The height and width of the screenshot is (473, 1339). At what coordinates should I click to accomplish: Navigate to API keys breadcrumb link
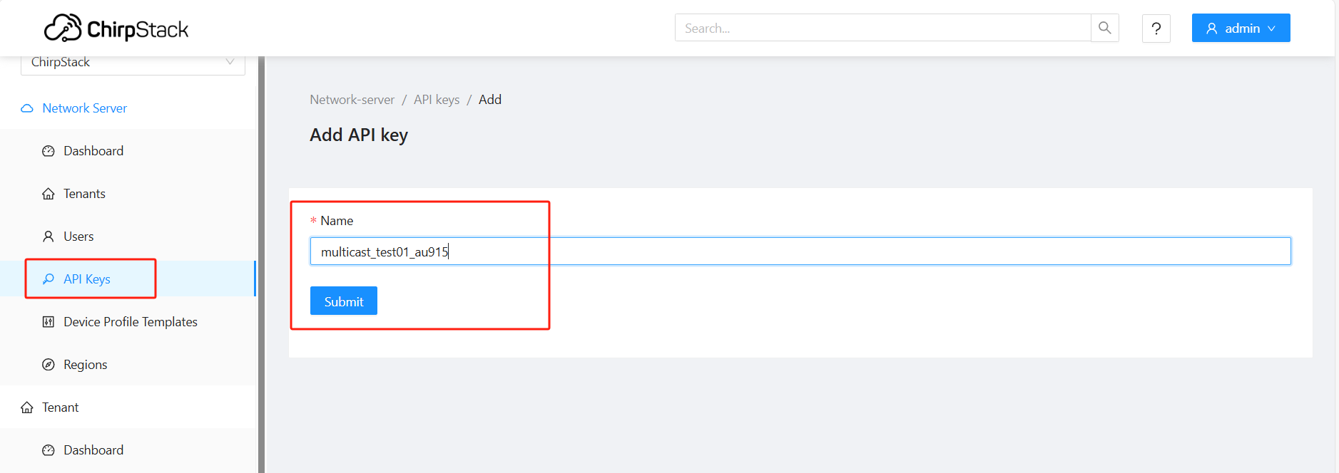[437, 100]
